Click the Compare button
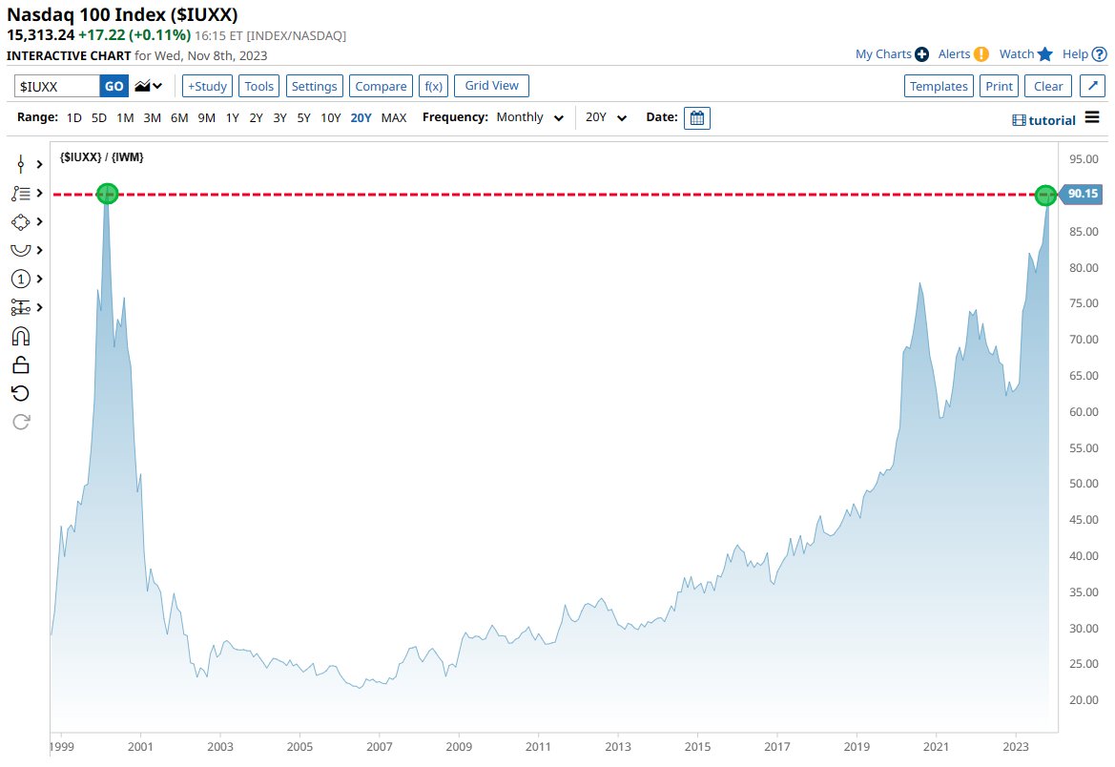 [x=381, y=86]
